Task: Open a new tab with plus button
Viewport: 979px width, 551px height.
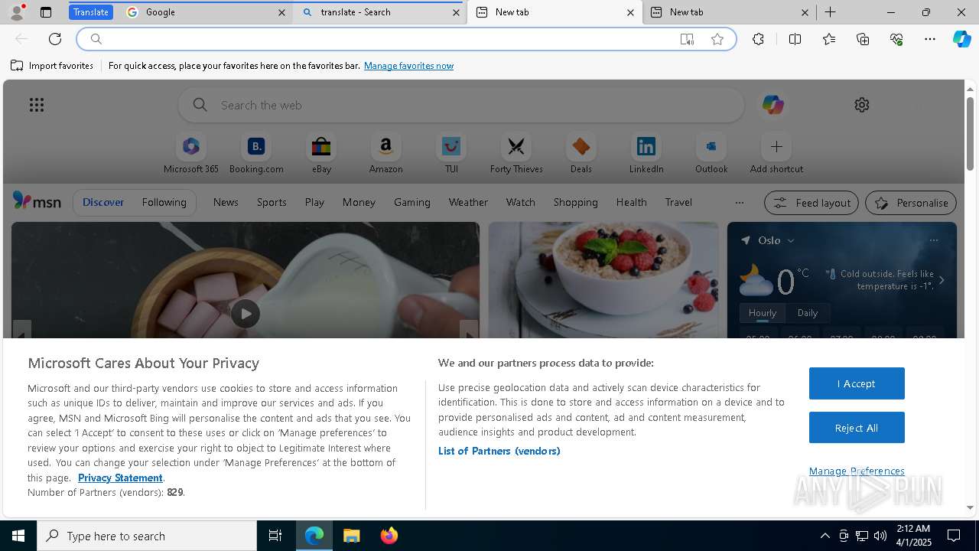Action: pyautogui.click(x=830, y=12)
